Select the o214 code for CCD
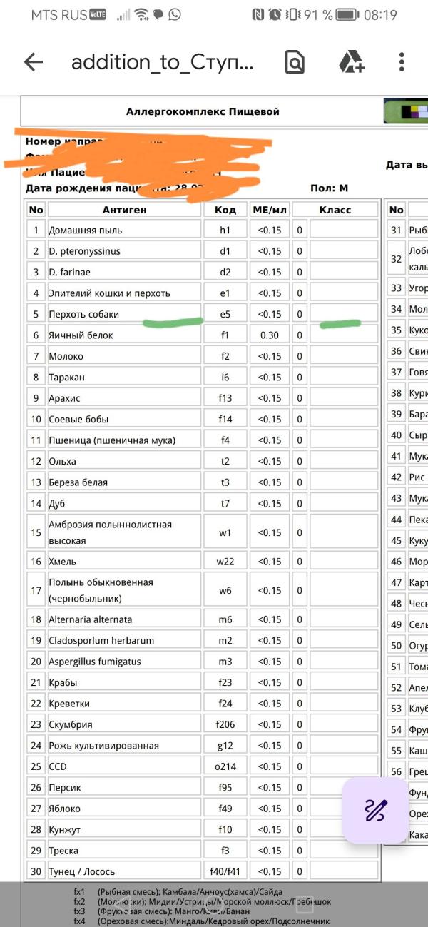Image resolution: width=428 pixels, height=927 pixels. [225, 766]
